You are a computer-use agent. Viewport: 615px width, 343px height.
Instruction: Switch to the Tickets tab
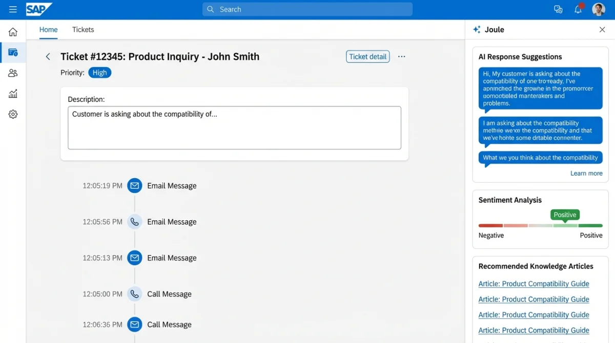(x=83, y=30)
